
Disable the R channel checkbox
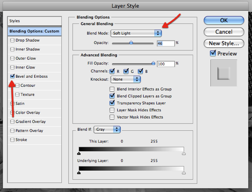pyautogui.click(x=112, y=71)
